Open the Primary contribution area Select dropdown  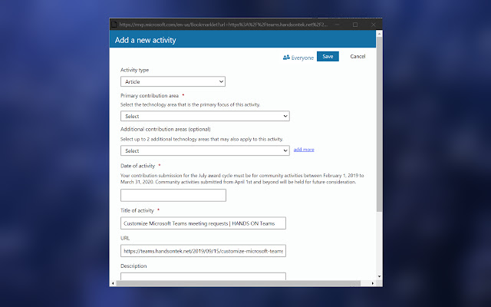pyautogui.click(x=205, y=116)
